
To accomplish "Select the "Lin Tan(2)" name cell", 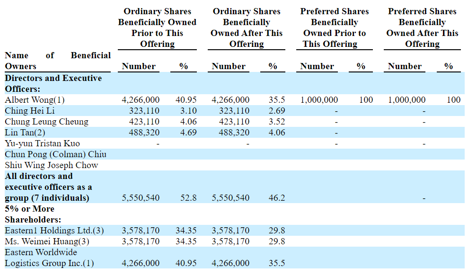I will pos(25,133).
